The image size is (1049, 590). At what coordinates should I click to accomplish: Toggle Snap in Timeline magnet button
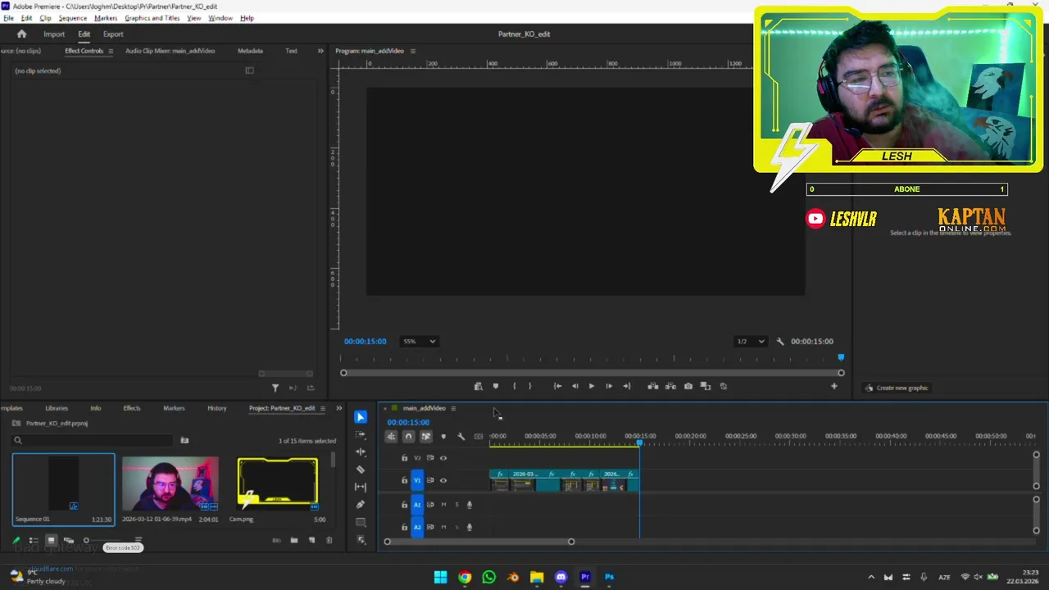pyautogui.click(x=408, y=437)
